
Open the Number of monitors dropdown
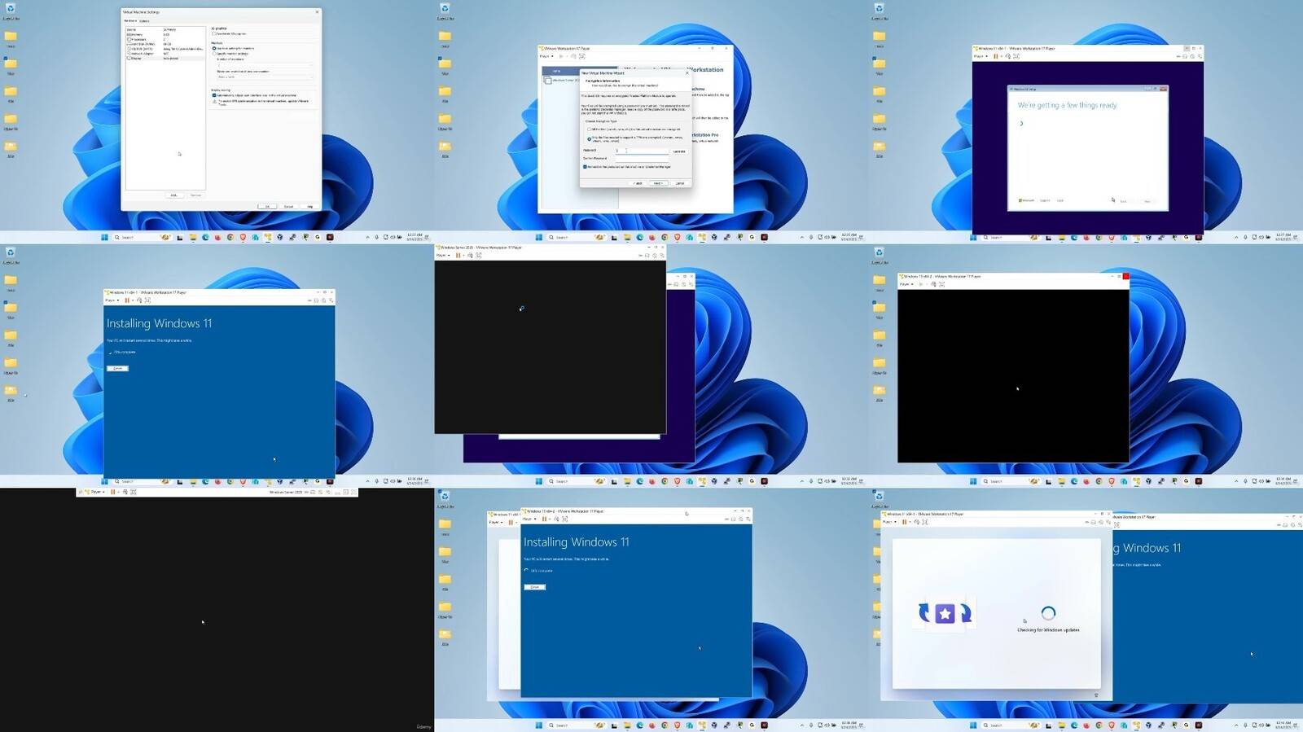(265, 65)
